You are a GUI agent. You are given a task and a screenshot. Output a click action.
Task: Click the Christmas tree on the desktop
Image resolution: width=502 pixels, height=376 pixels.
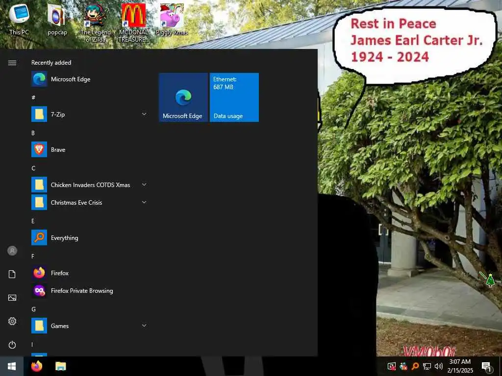pyautogui.click(x=490, y=281)
